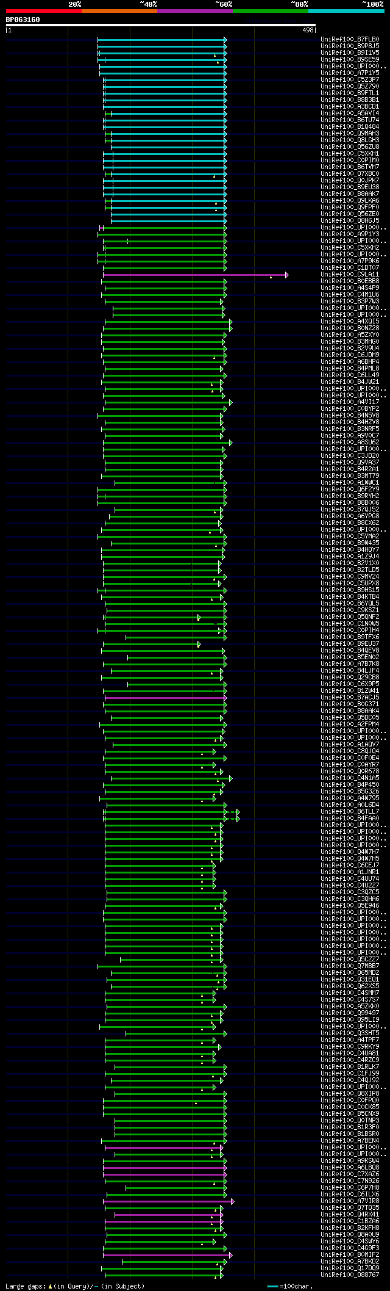Select hit label UniRef100_Q8H6J5

350,221
